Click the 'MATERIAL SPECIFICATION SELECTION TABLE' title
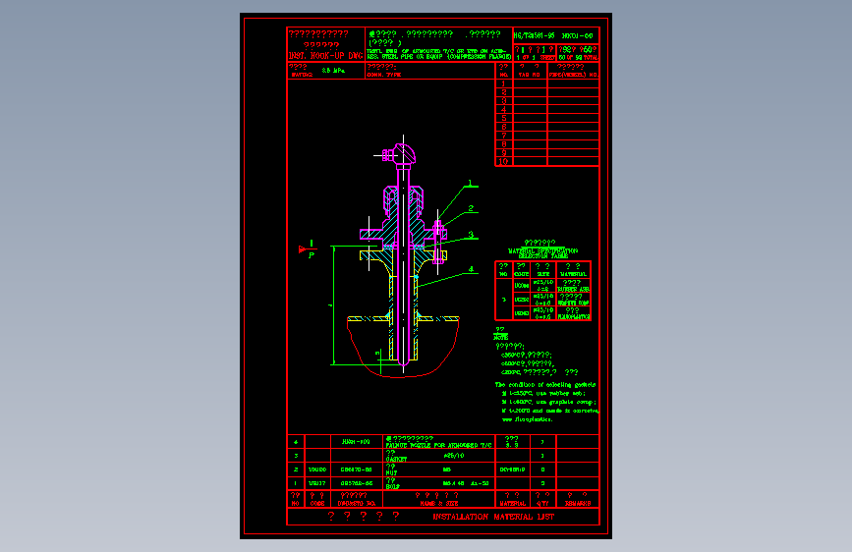852x552 pixels. (x=542, y=253)
